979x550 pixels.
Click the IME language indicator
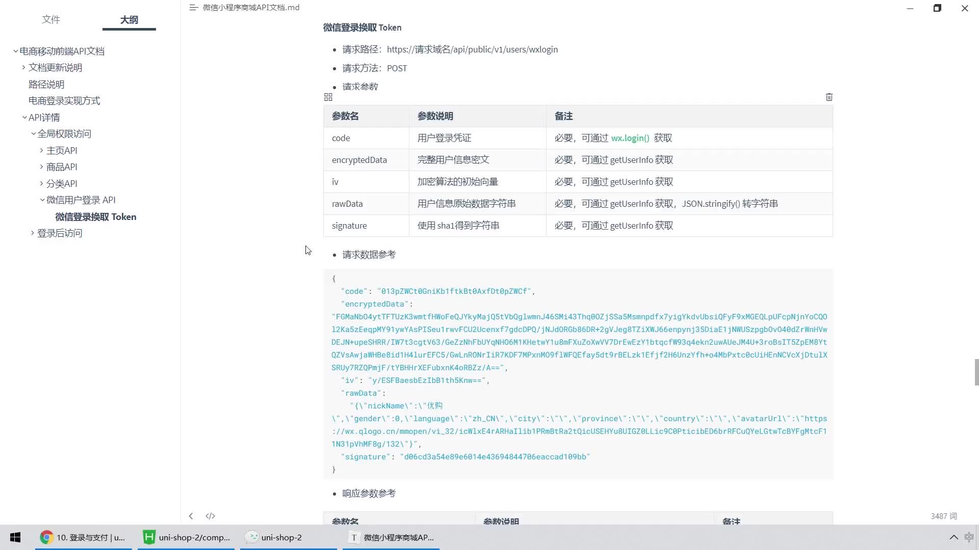pos(969,537)
